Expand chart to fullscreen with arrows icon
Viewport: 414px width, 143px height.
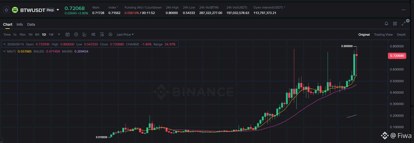point(404,24)
